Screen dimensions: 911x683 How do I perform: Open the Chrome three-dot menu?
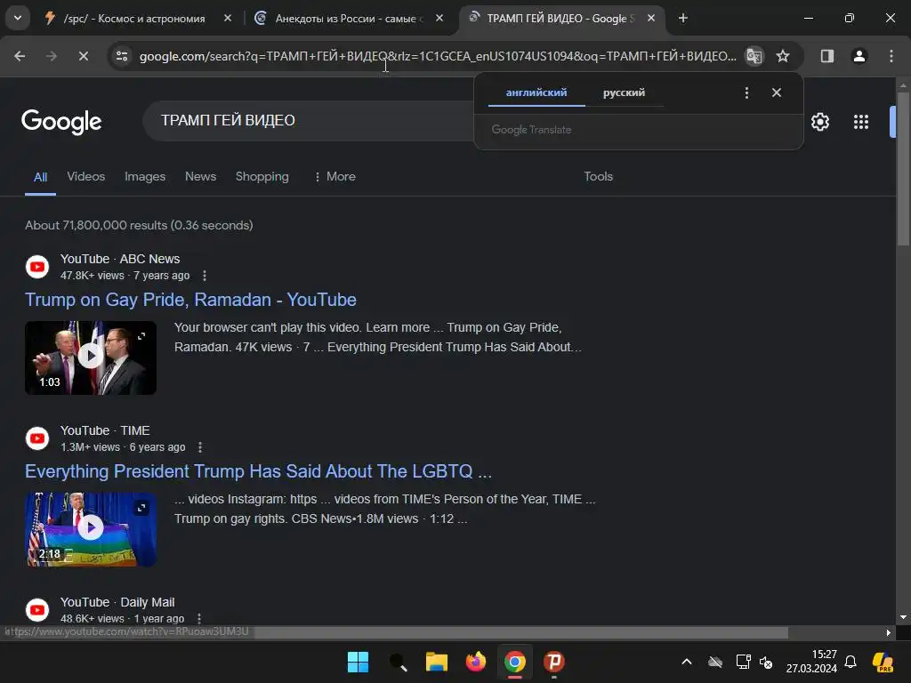(x=891, y=56)
